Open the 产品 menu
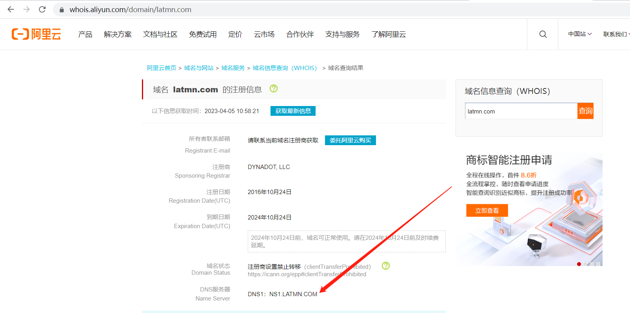Viewport: 630px width, 313px height. (x=85, y=34)
